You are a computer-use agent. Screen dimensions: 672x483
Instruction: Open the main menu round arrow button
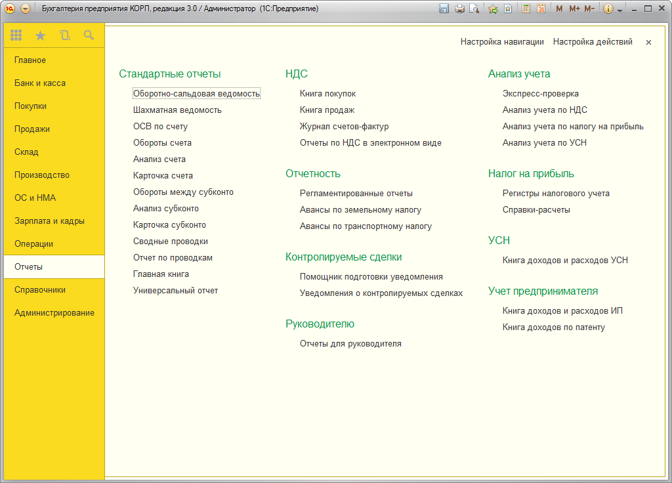26,9
